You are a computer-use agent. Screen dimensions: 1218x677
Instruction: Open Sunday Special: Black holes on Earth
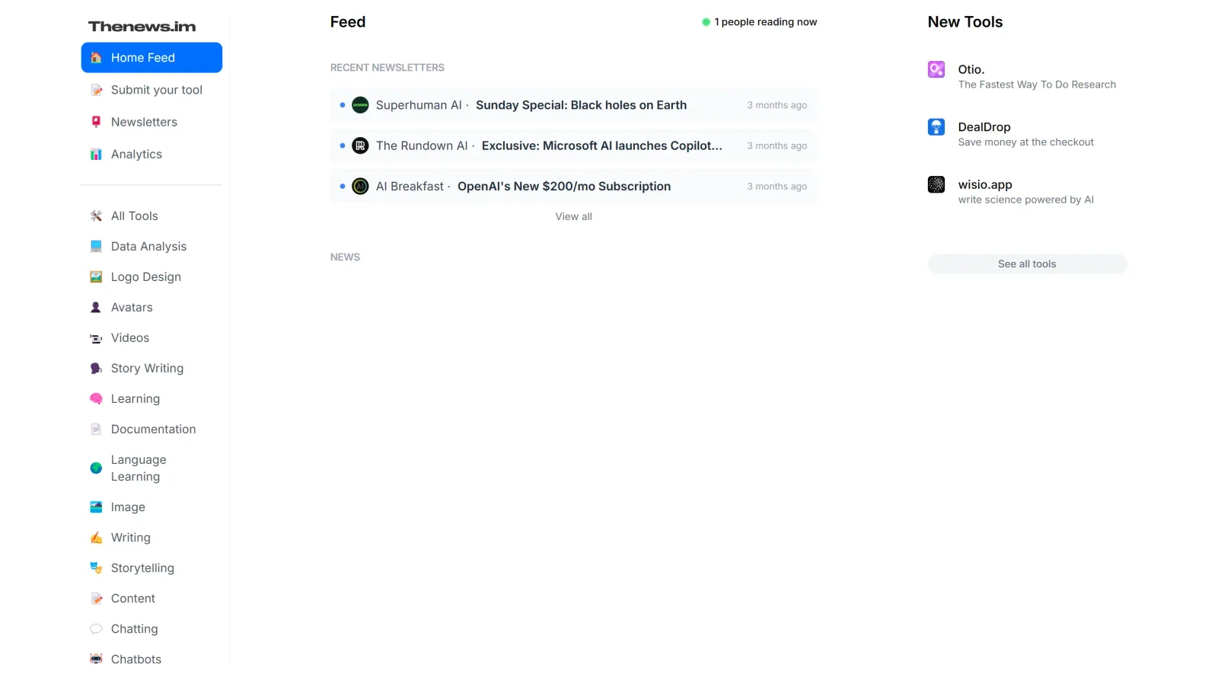coord(581,105)
